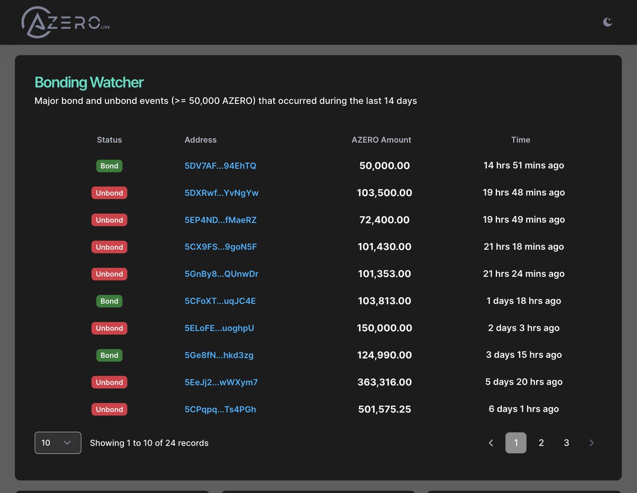Viewport: 637px width, 493px height.
Task: Click time "21 hrs 18 mins ago"
Action: pyautogui.click(x=524, y=247)
